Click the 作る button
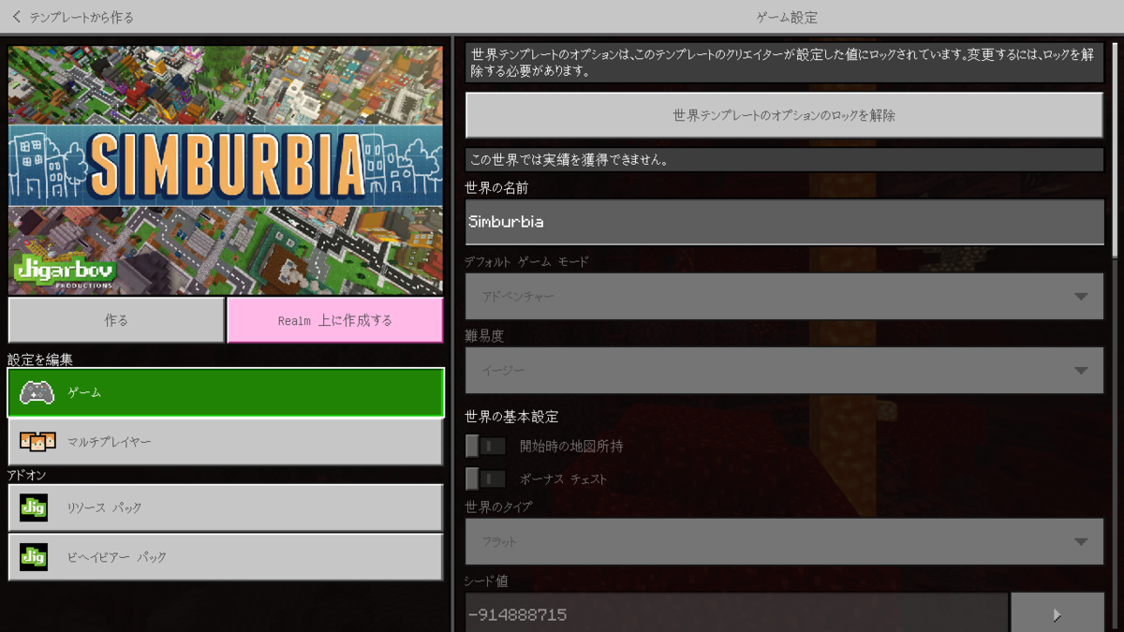The image size is (1124, 632). [116, 319]
